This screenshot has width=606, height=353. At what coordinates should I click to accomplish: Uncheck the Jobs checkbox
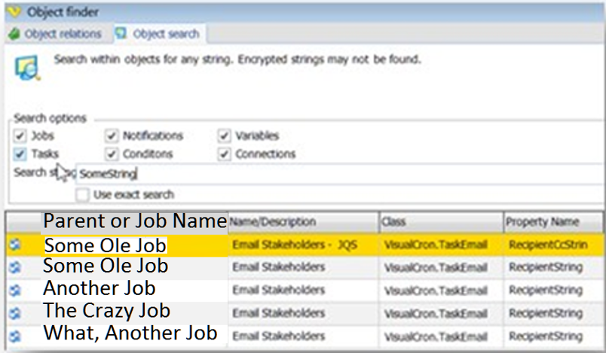tap(20, 136)
